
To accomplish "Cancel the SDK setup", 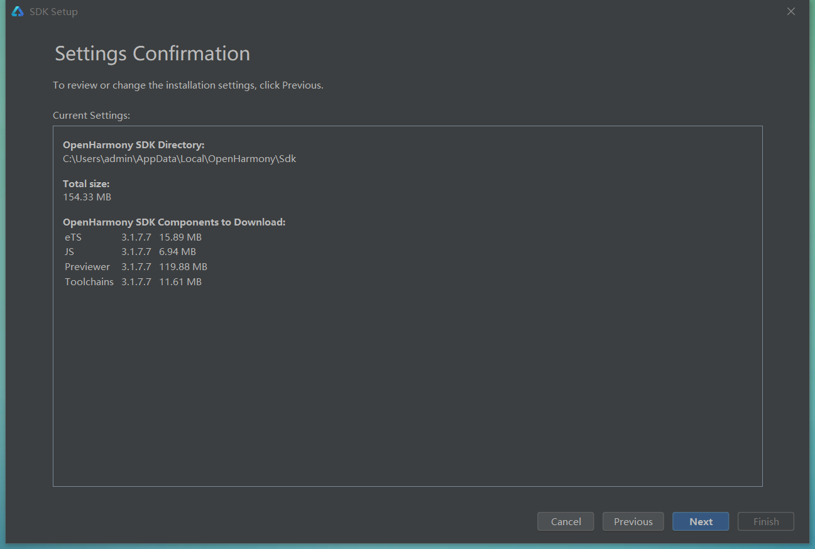I will click(x=566, y=521).
